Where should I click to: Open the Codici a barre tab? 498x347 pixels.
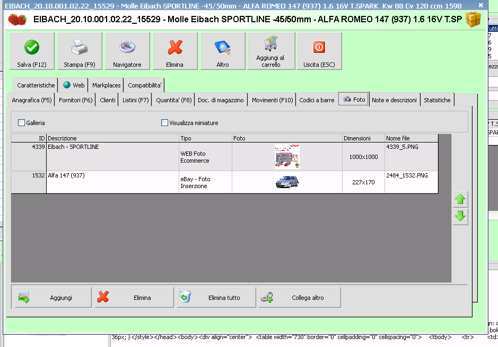[317, 100]
